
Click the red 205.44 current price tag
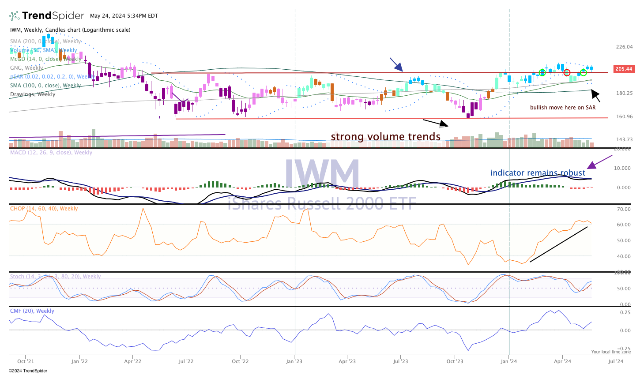pyautogui.click(x=624, y=69)
